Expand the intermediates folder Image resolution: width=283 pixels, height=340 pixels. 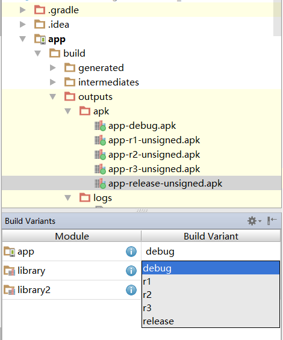53,82
